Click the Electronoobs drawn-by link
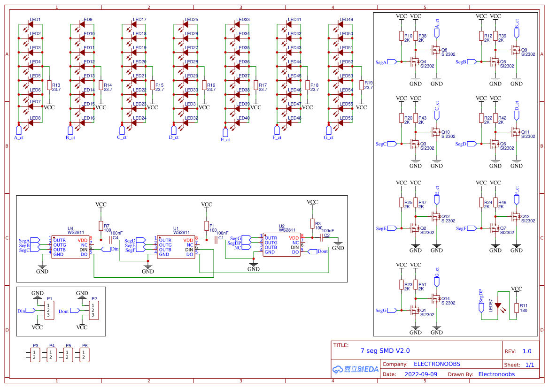This screenshot has height=388, width=549. 496,374
